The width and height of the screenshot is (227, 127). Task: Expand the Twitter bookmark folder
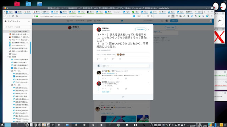coord(8,54)
